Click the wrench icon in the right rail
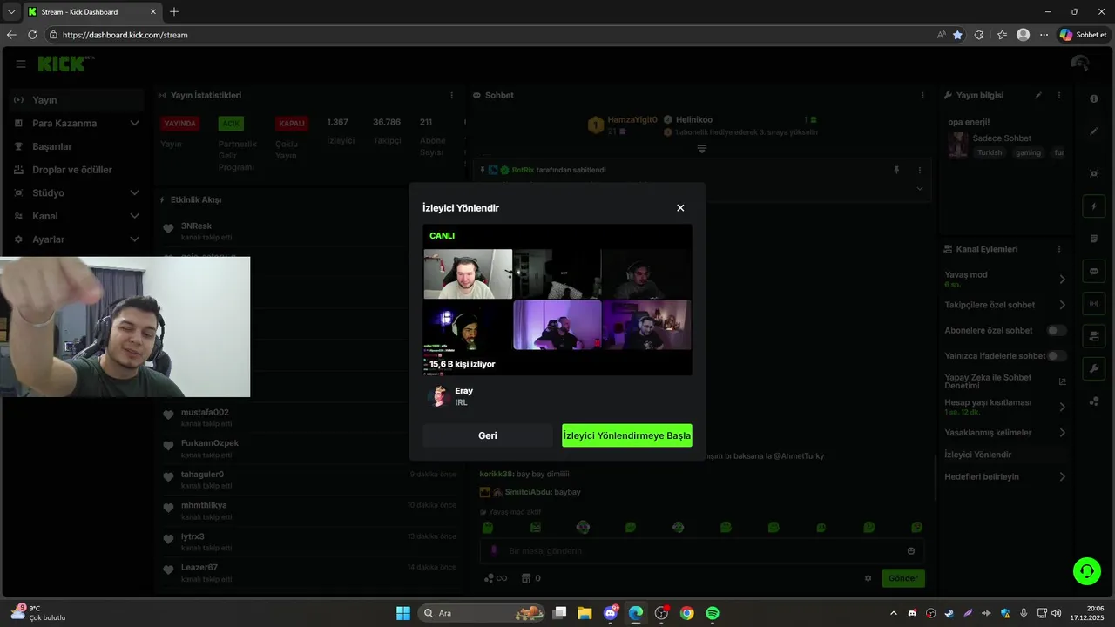 (1094, 368)
